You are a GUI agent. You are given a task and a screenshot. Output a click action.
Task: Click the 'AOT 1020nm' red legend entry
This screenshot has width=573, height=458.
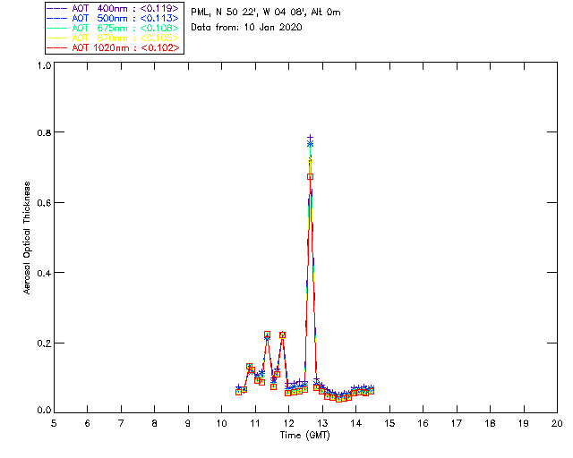click(x=113, y=47)
